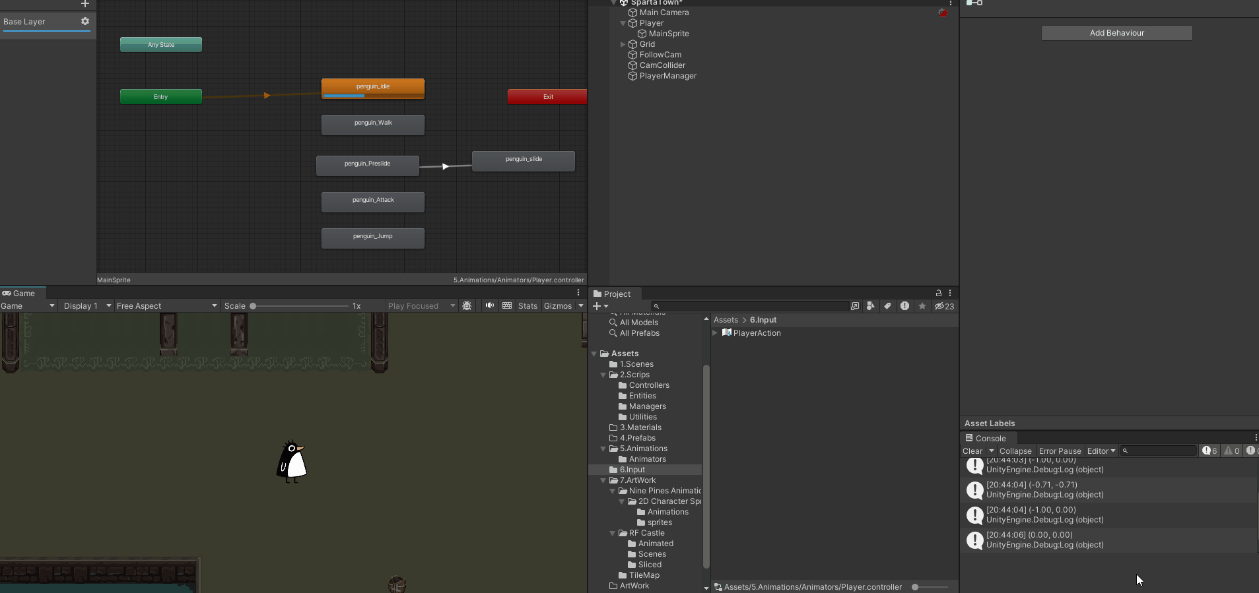This screenshot has height=593, width=1259.
Task: Select the penguin_Jump state node
Action: 373,238
